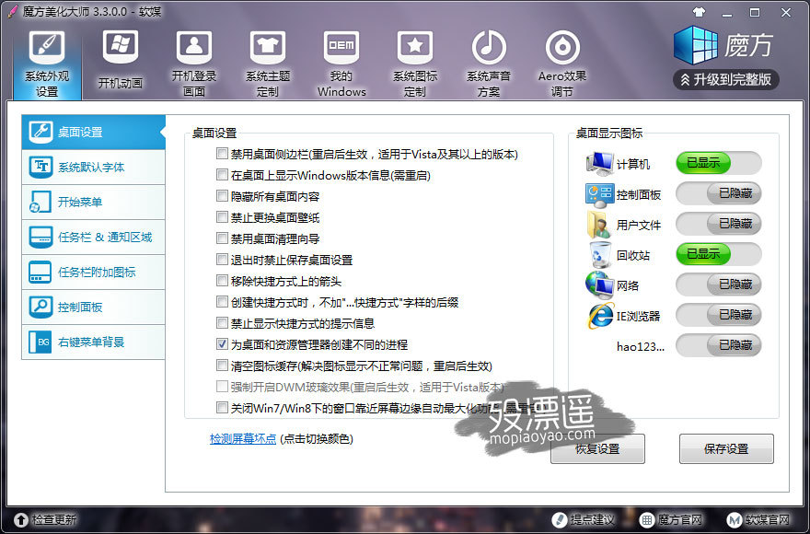This screenshot has height=534, width=810.
Task: Select 任务栏附加图标 sidebar tab
Action: (94, 272)
